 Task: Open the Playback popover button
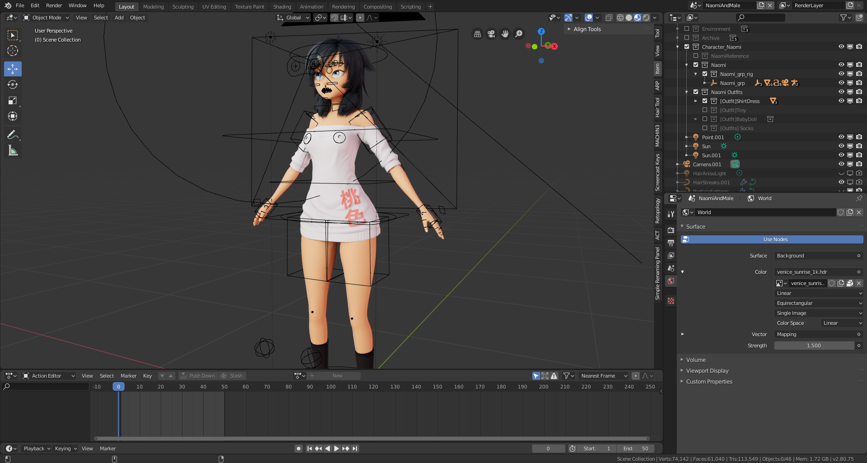[36, 449]
